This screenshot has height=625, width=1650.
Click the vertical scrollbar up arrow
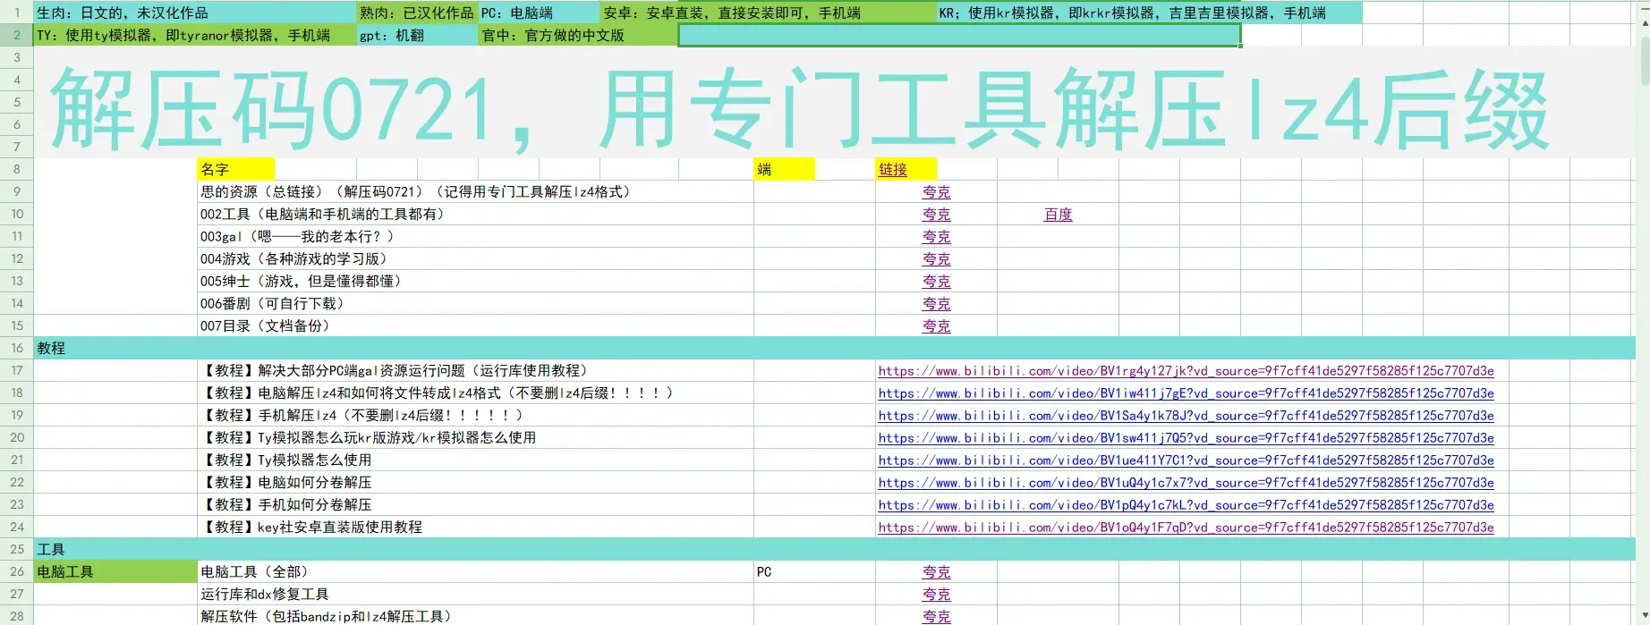tap(1644, 21)
